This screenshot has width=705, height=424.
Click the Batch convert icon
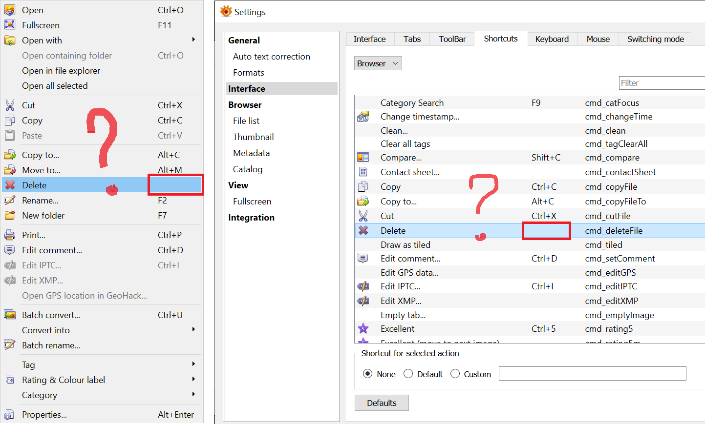10,315
